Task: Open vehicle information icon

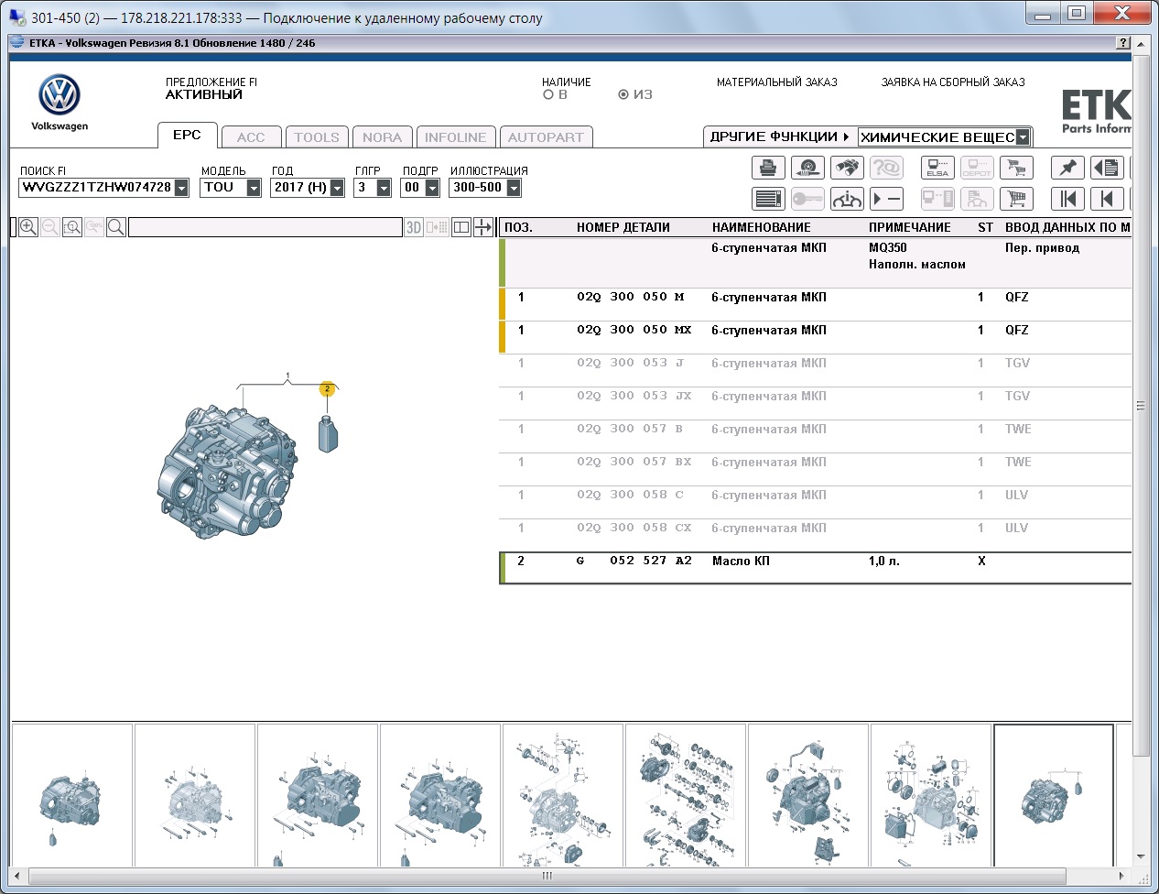Action: click(x=847, y=199)
